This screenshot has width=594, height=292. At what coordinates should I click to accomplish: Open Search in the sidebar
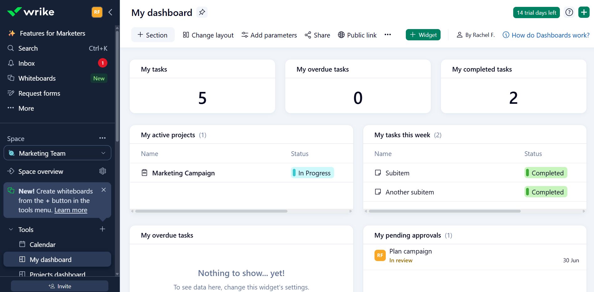[57, 48]
